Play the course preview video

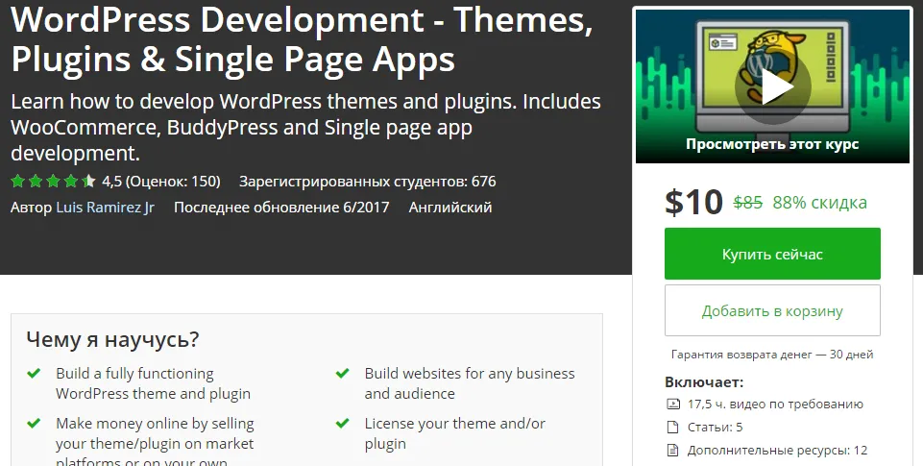point(772,87)
